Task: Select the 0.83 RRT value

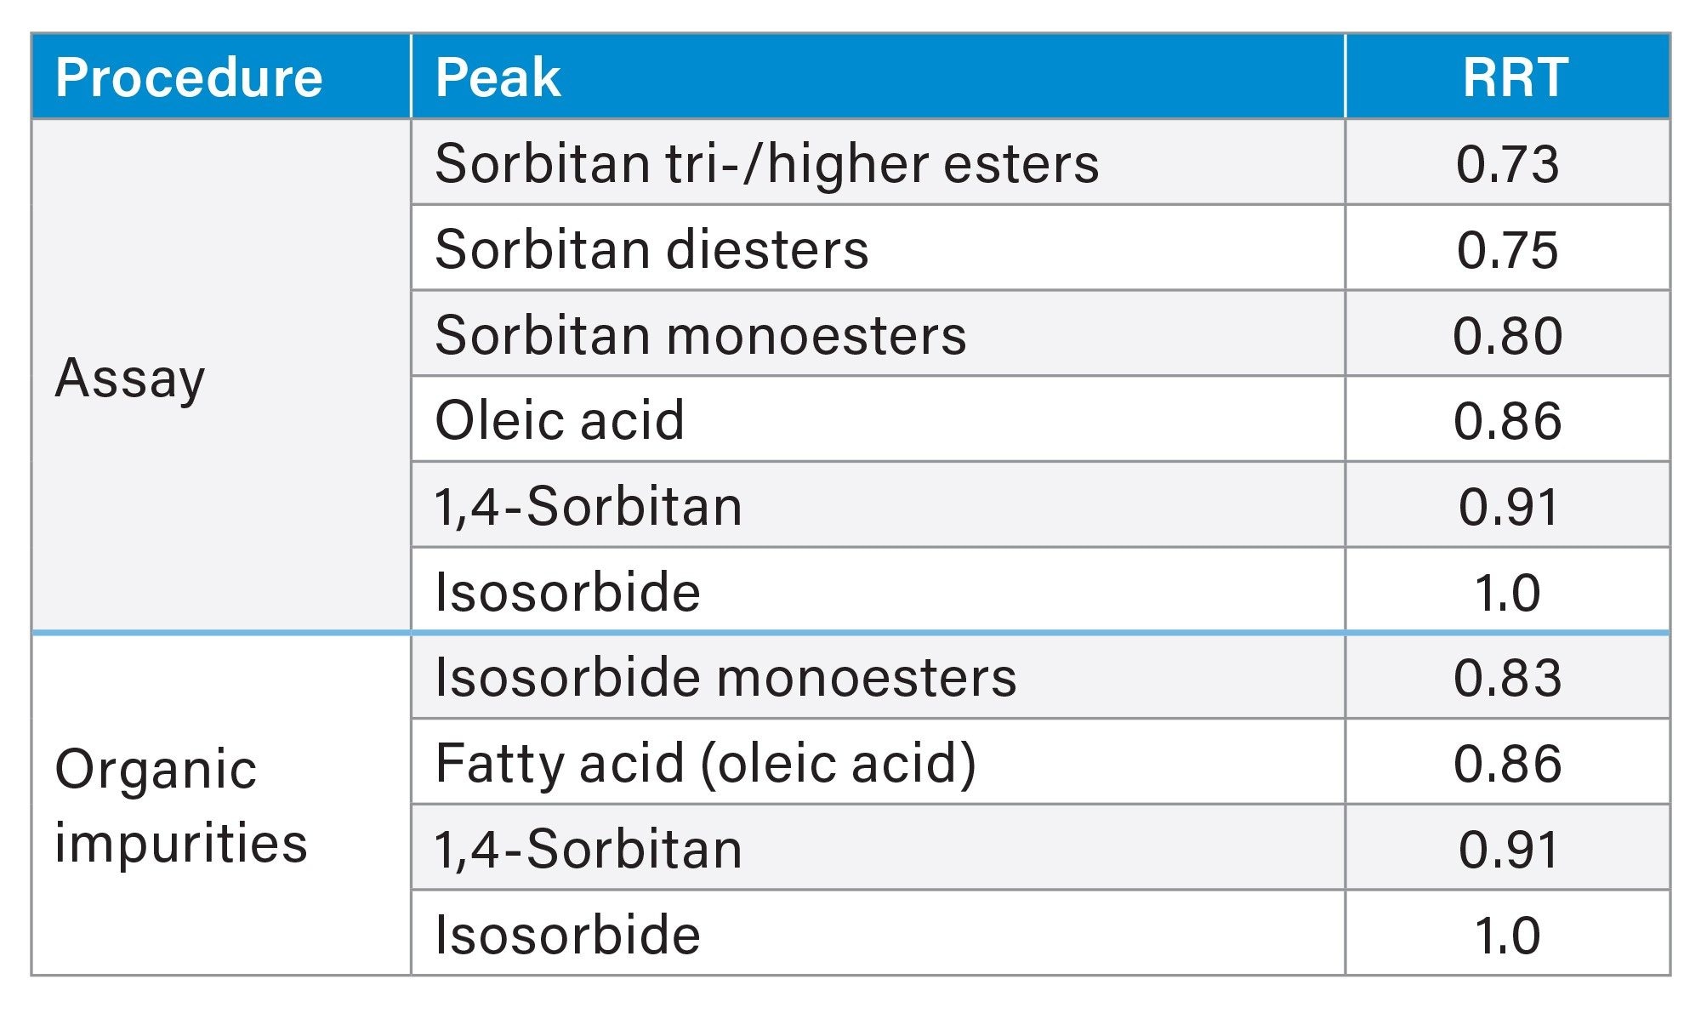Action: click(1507, 678)
